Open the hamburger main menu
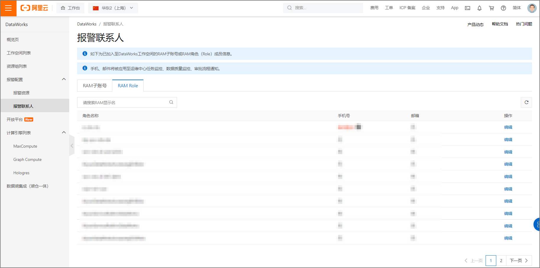The height and width of the screenshot is (268, 540). (x=8, y=8)
